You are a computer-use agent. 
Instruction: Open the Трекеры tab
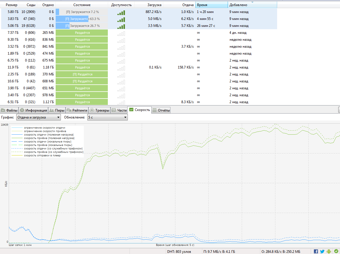[x=99, y=110]
